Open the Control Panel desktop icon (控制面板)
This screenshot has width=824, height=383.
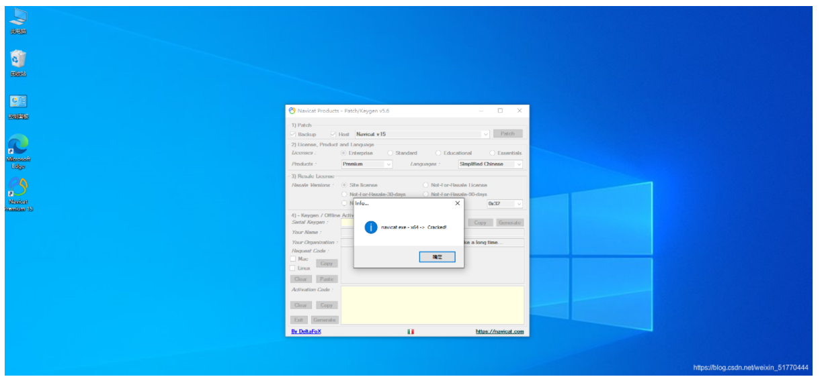click(x=18, y=106)
